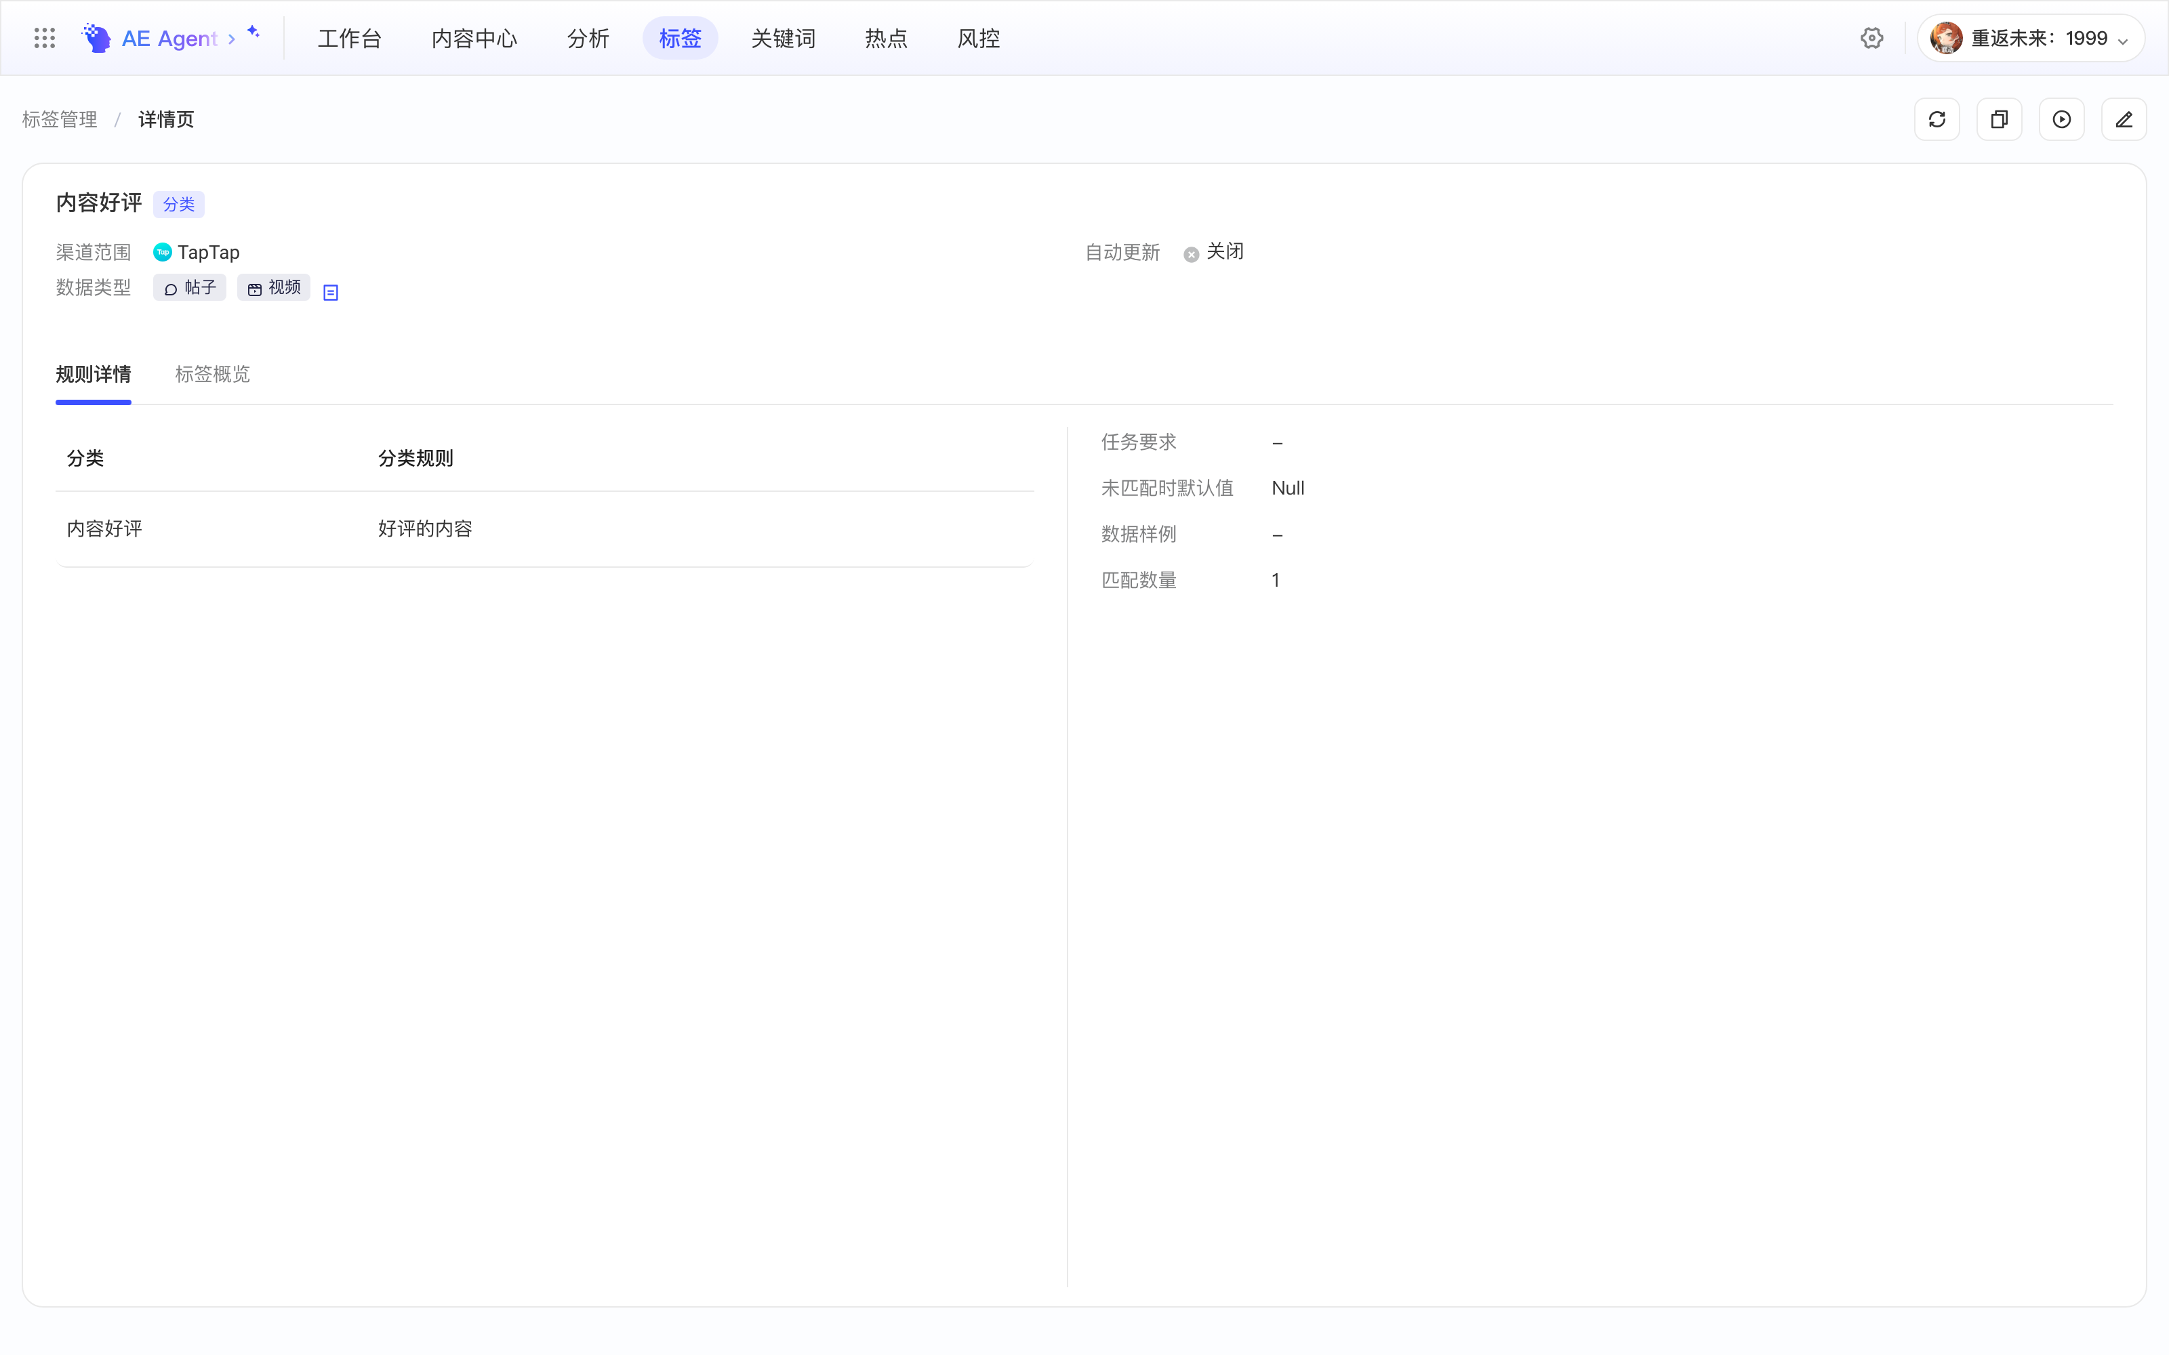This screenshot has height=1355, width=2169.
Task: Click the 内容好评 page title
Action: pyautogui.click(x=98, y=203)
